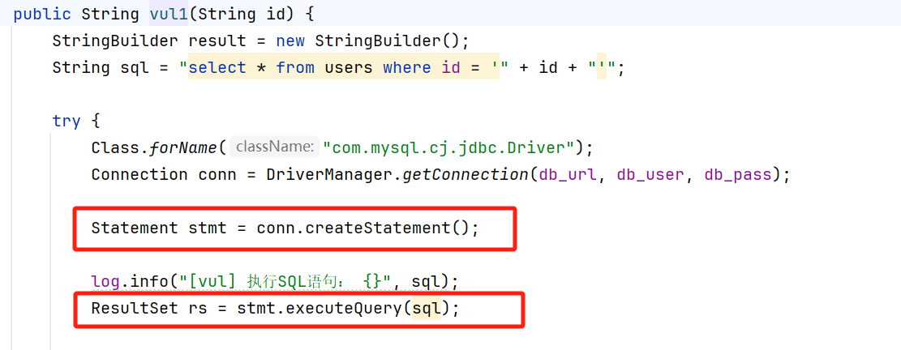Click the db_user argument
This screenshot has height=350, width=901.
point(650,174)
